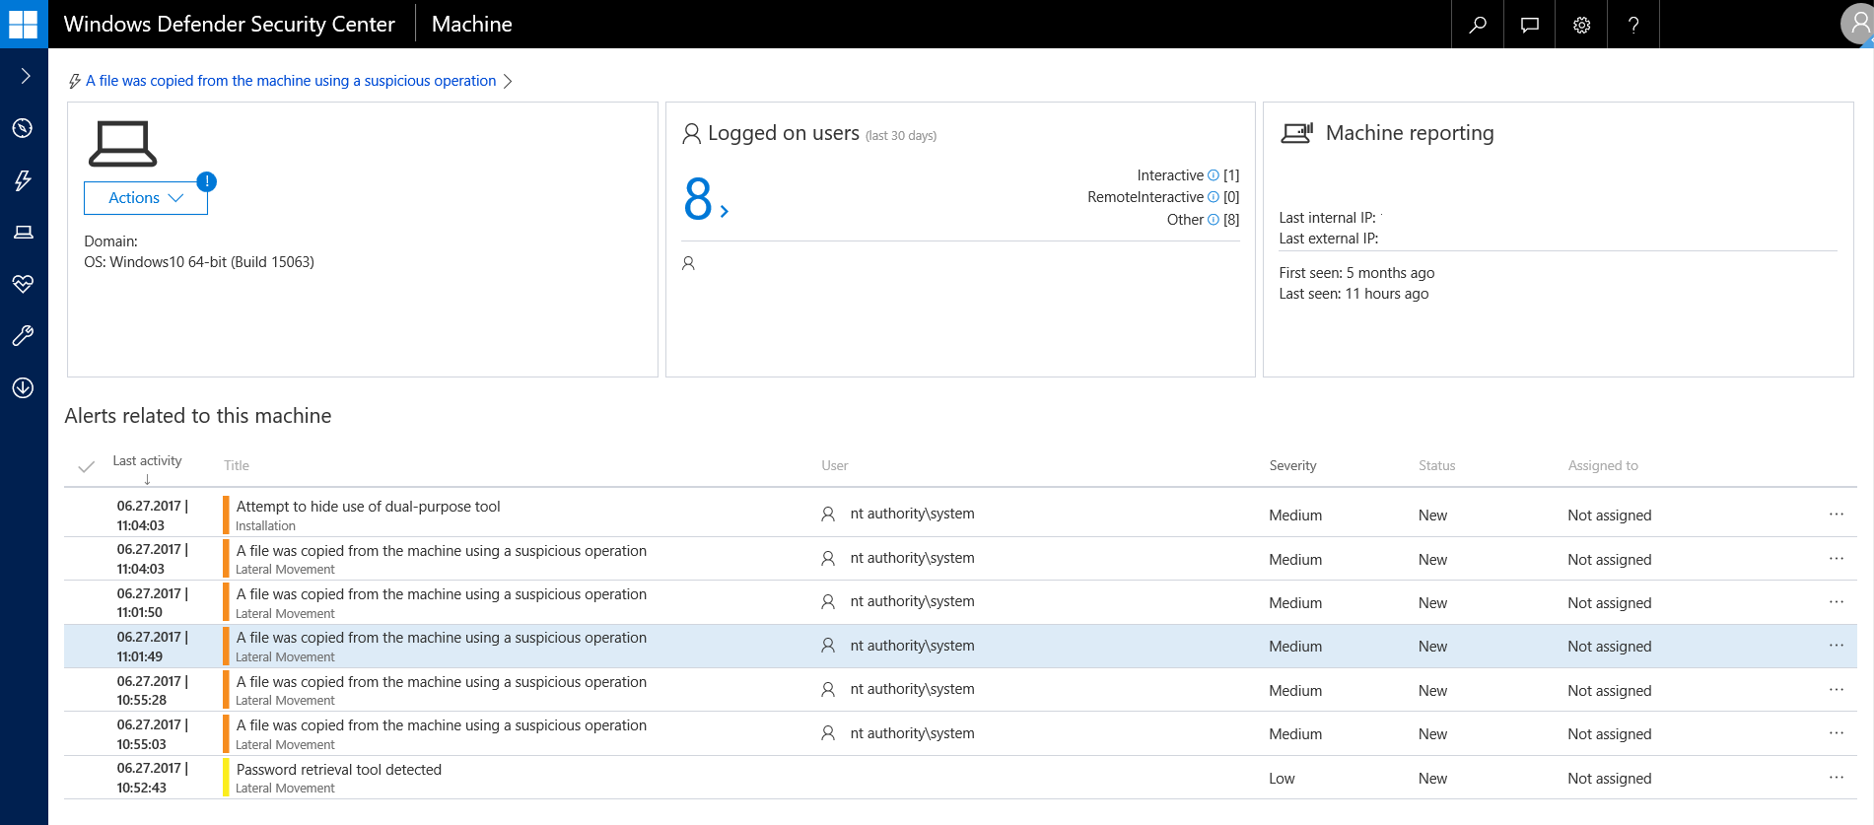The width and height of the screenshot is (1874, 825).
Task: Sort alerts by Assigned to column
Action: click(1603, 465)
